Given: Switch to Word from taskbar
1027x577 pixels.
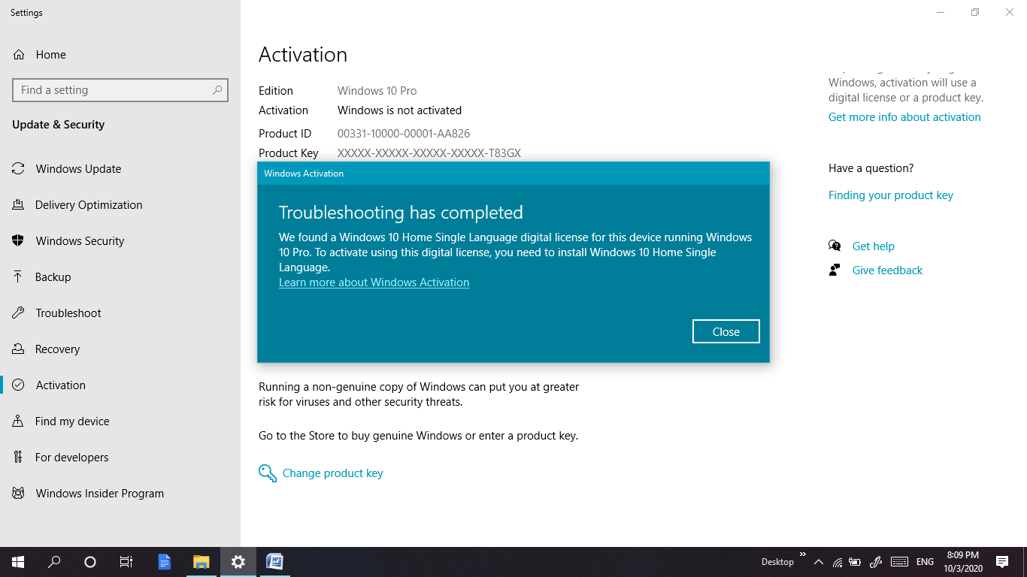Looking at the screenshot, I should point(274,562).
